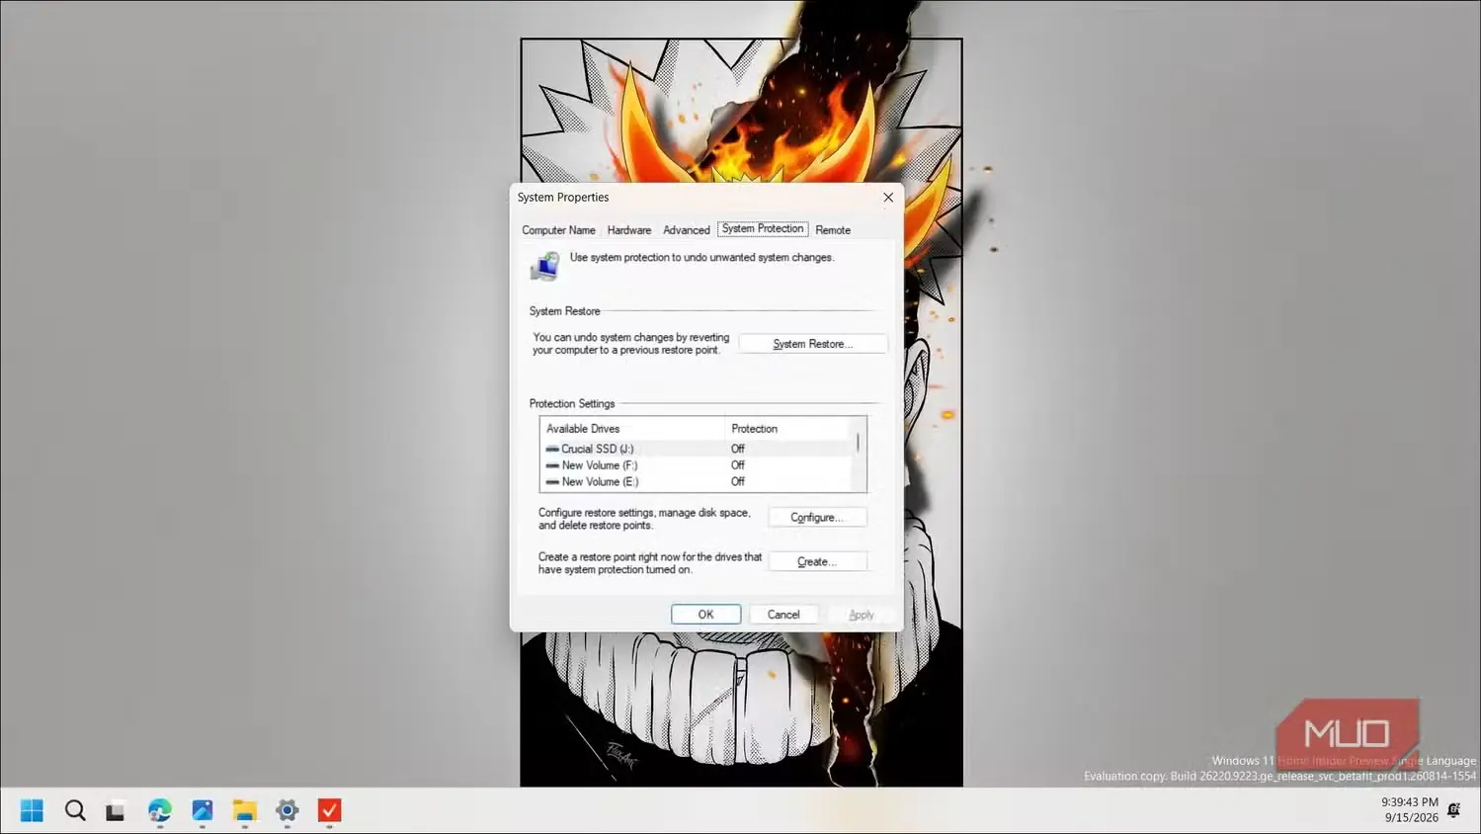This screenshot has width=1481, height=834.
Task: Switch to the Hardware tab
Action: point(629,230)
